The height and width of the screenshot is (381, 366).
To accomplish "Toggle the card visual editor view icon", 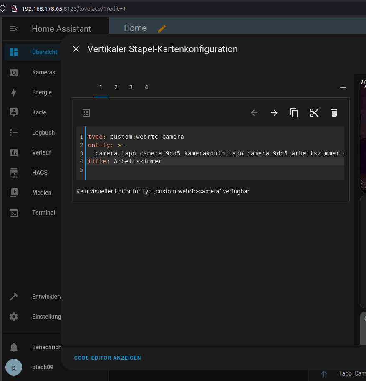I will click(86, 113).
